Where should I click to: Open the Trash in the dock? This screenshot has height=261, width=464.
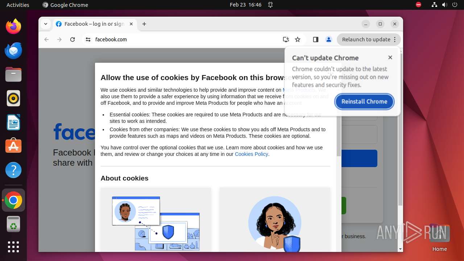pyautogui.click(x=13, y=224)
